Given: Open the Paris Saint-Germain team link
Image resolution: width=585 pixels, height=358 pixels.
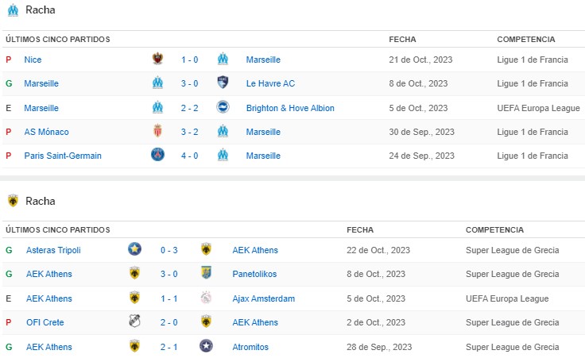Looking at the screenshot, I should click(63, 156).
